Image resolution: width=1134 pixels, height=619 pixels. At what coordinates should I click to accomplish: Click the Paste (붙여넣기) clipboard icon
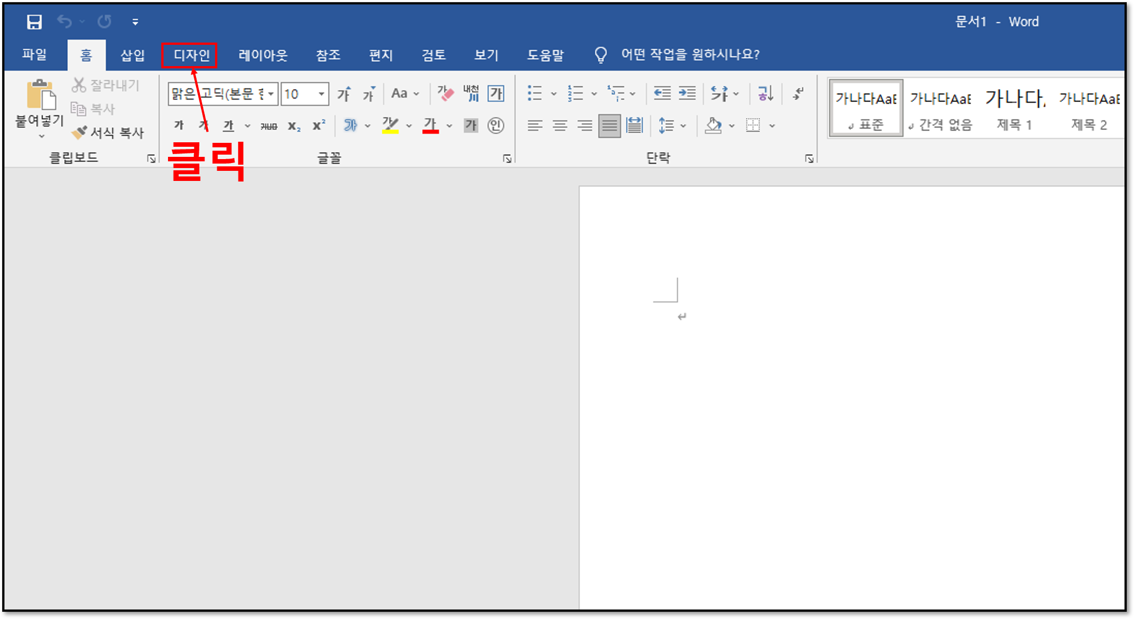click(x=40, y=95)
